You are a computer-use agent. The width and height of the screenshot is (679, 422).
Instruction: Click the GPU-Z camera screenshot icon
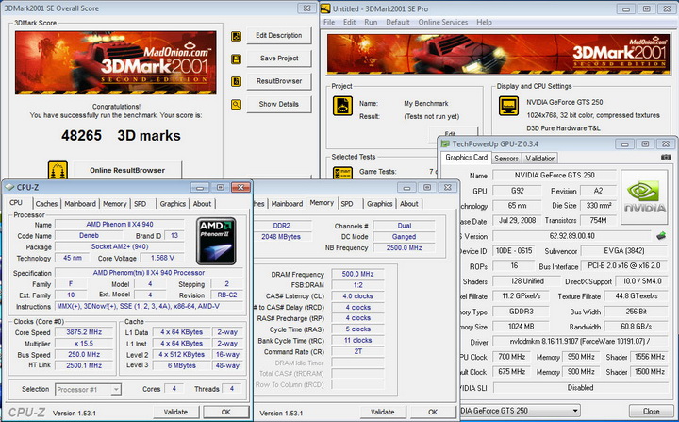(666, 157)
